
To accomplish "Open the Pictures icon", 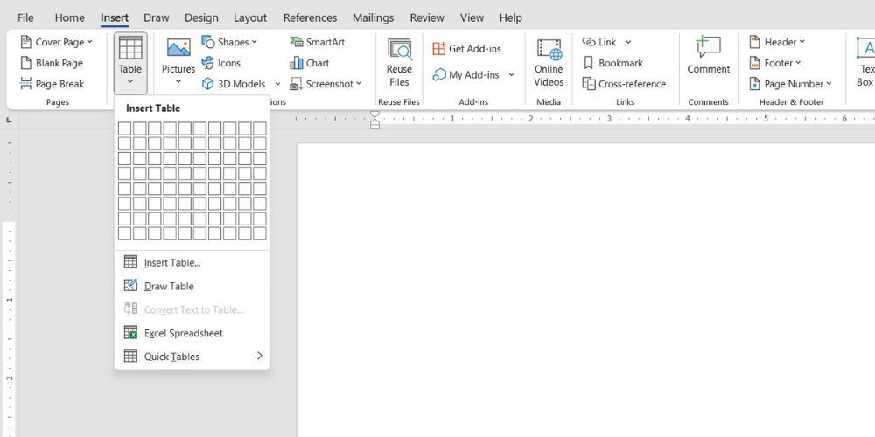I will click(x=178, y=48).
